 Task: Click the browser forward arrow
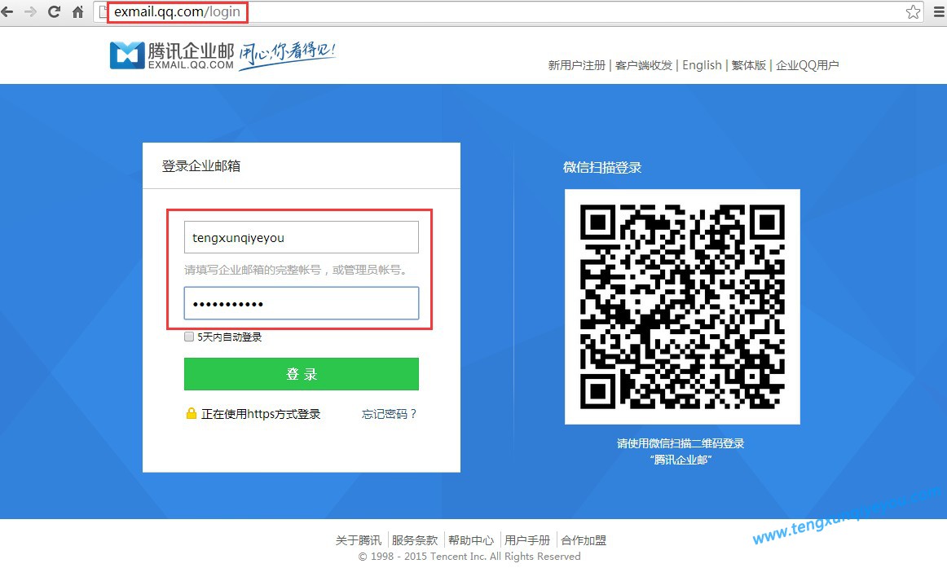(x=30, y=11)
